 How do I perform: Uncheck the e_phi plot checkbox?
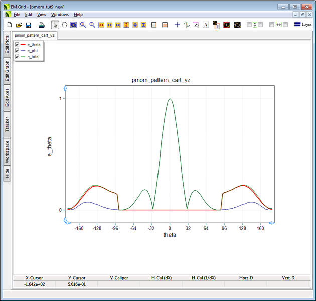tap(18, 51)
